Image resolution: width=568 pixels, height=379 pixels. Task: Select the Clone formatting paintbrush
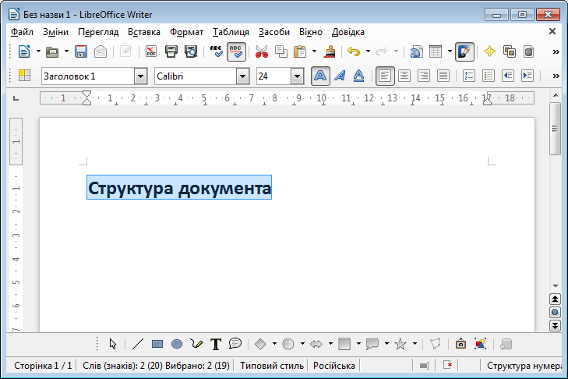tap(330, 51)
